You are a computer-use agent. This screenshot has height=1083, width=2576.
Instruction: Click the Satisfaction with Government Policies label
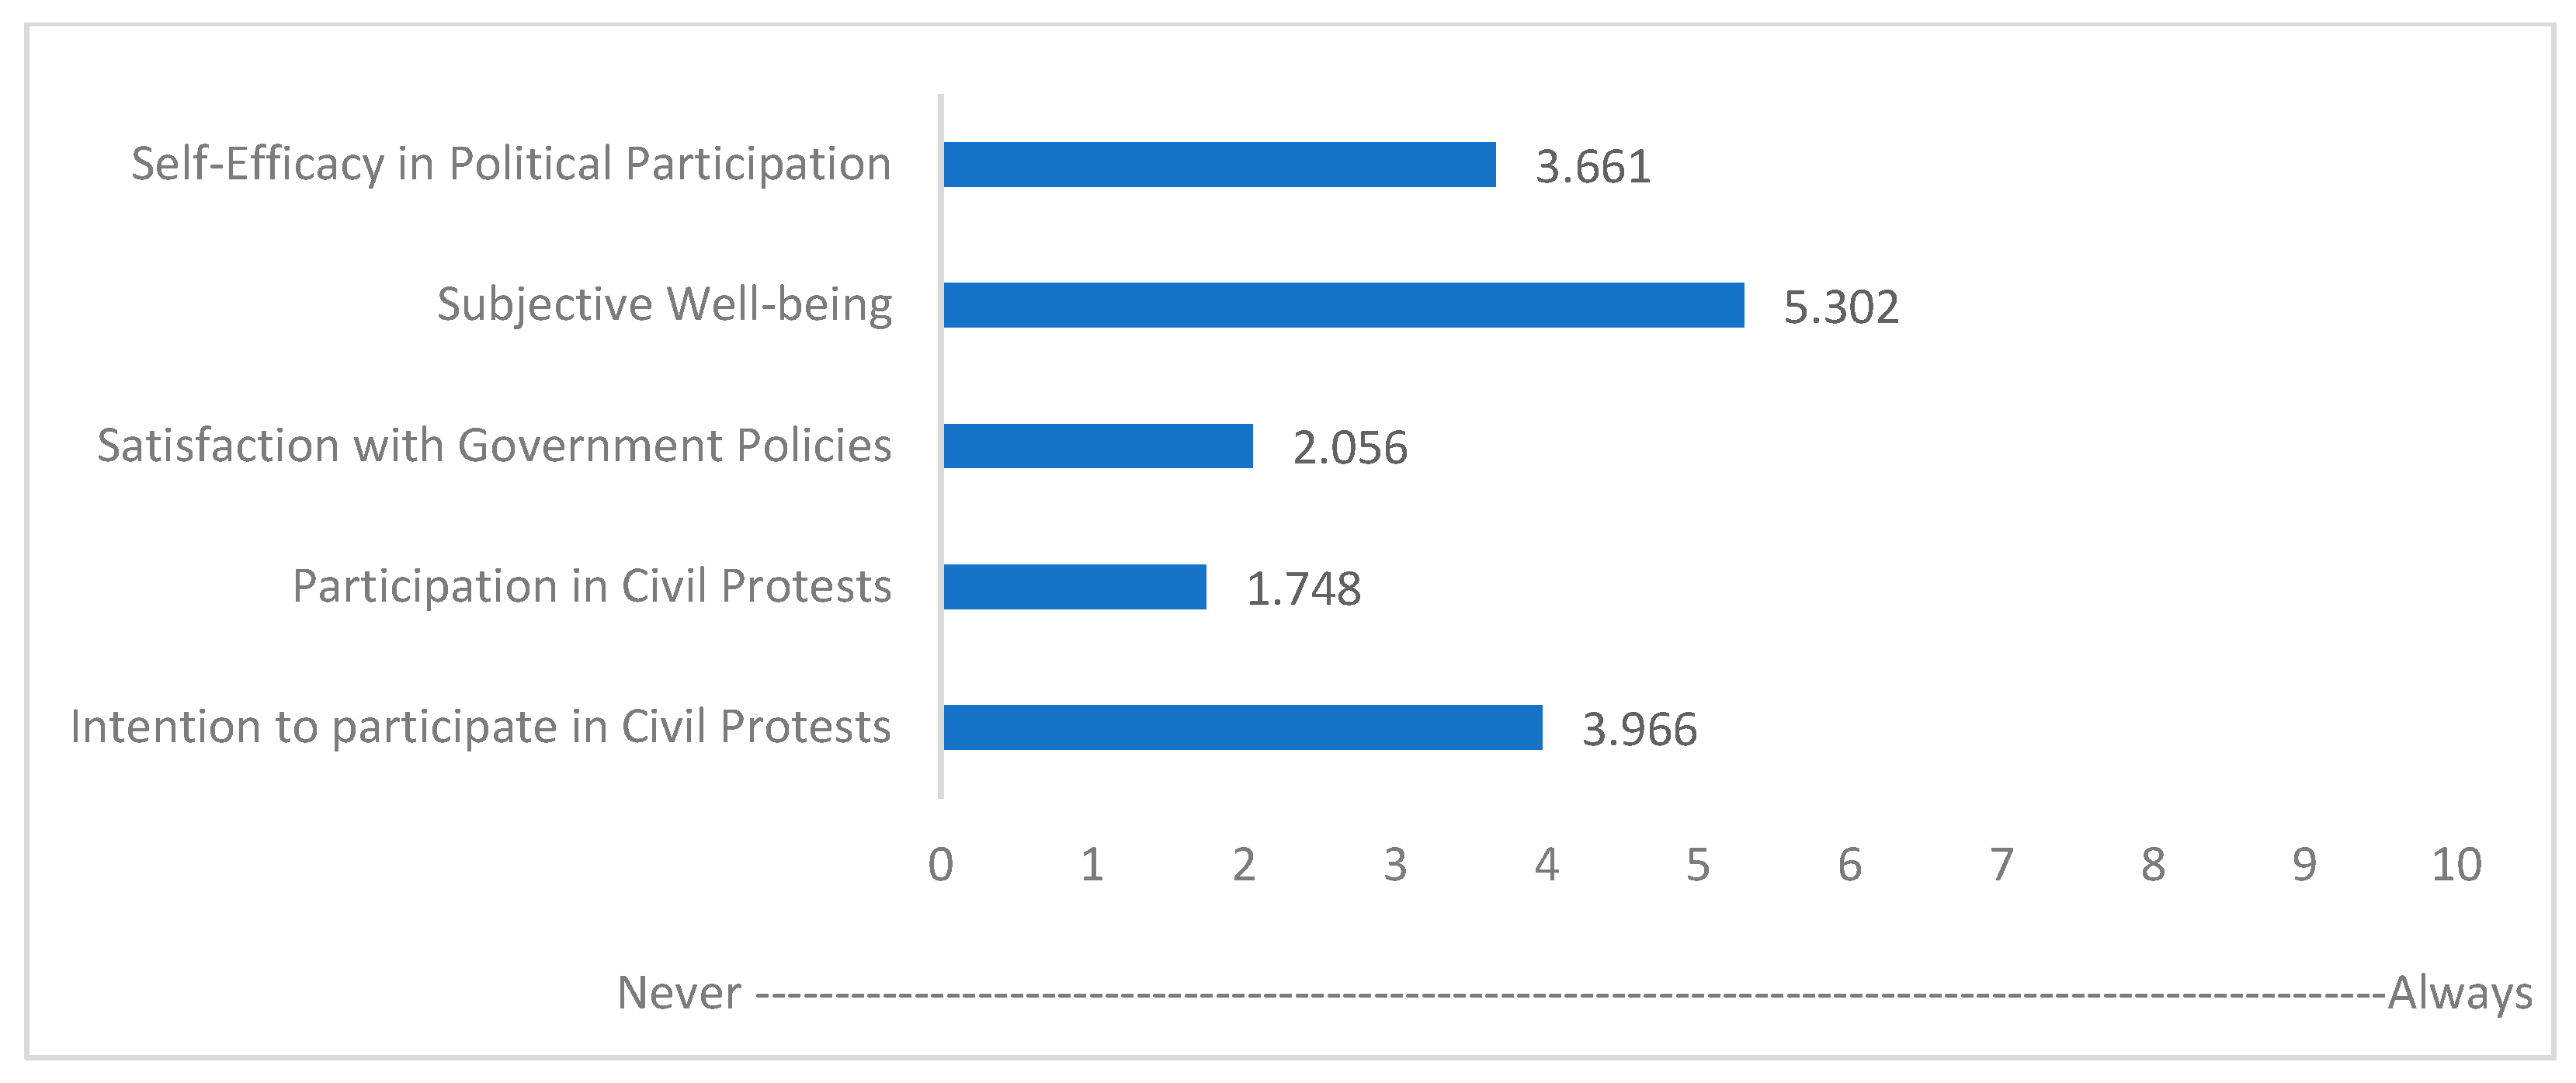point(494,446)
